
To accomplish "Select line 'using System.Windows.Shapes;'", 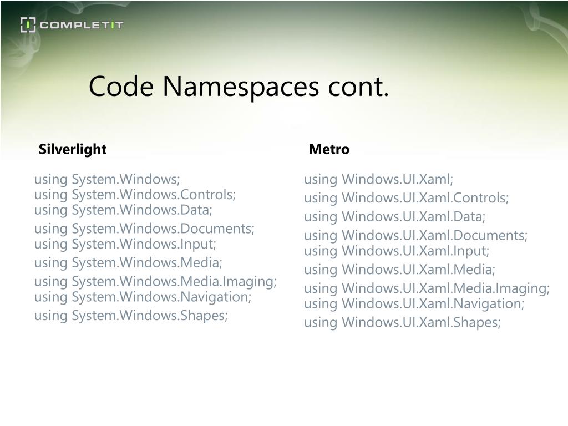I will coord(131,316).
